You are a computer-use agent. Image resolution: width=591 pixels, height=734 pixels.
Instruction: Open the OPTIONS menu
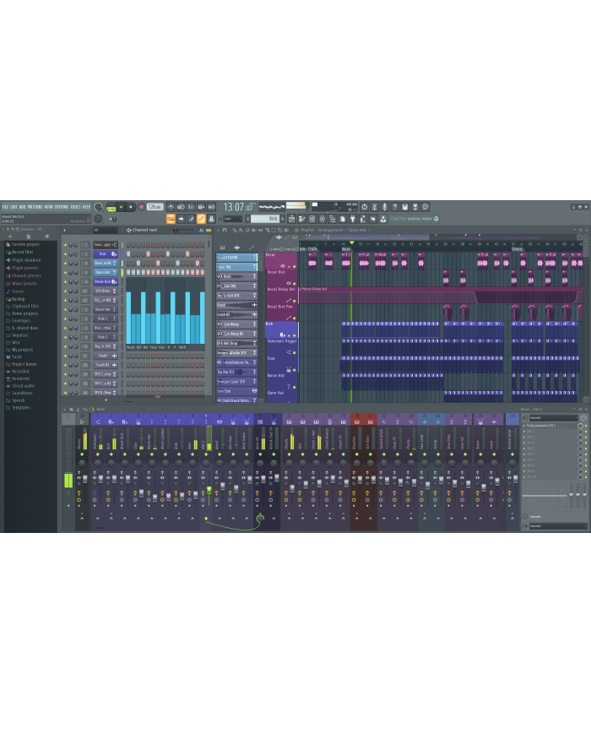click(62, 207)
